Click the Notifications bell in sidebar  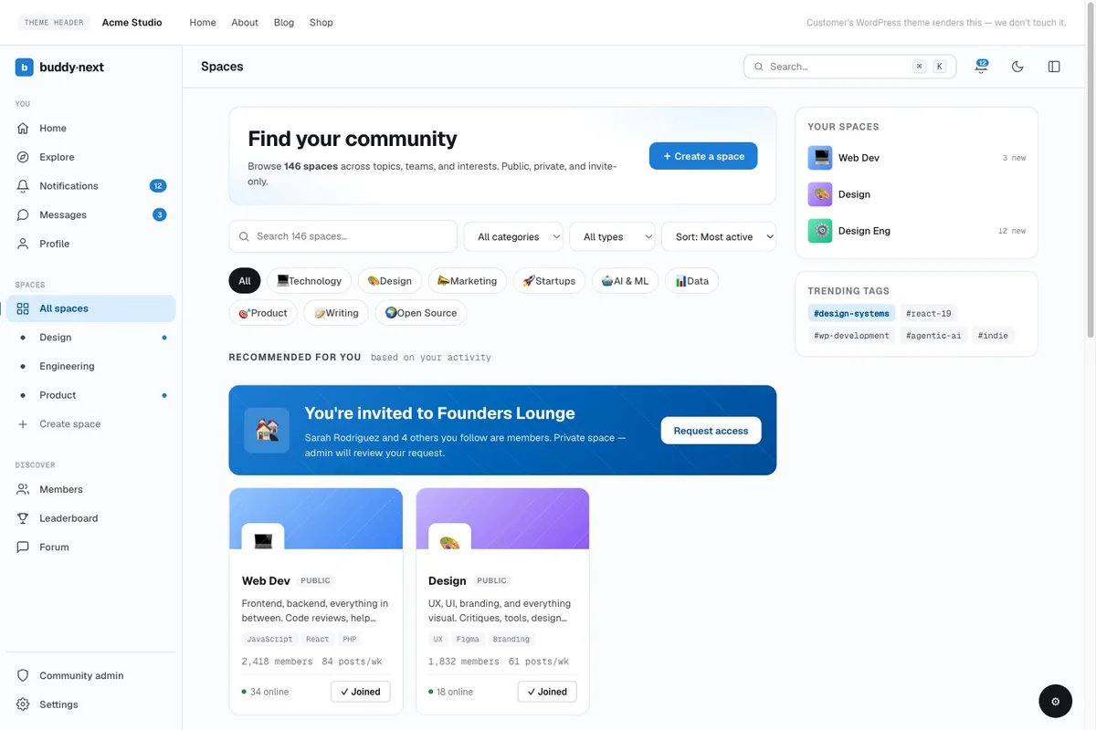tap(23, 186)
